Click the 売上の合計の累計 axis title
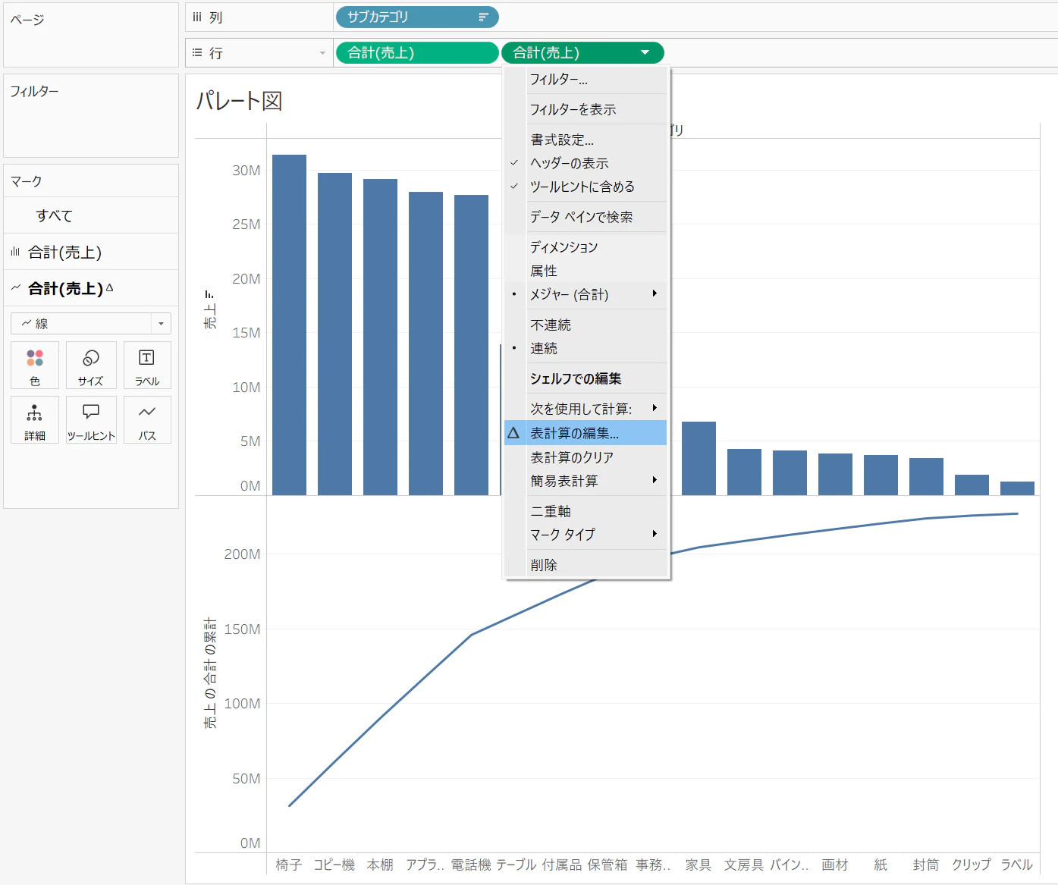Screen dimensions: 1058x885 (210, 673)
